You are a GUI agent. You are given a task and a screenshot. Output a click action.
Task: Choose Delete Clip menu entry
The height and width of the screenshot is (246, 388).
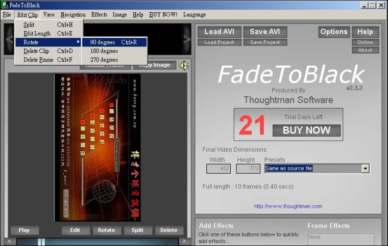coord(48,51)
